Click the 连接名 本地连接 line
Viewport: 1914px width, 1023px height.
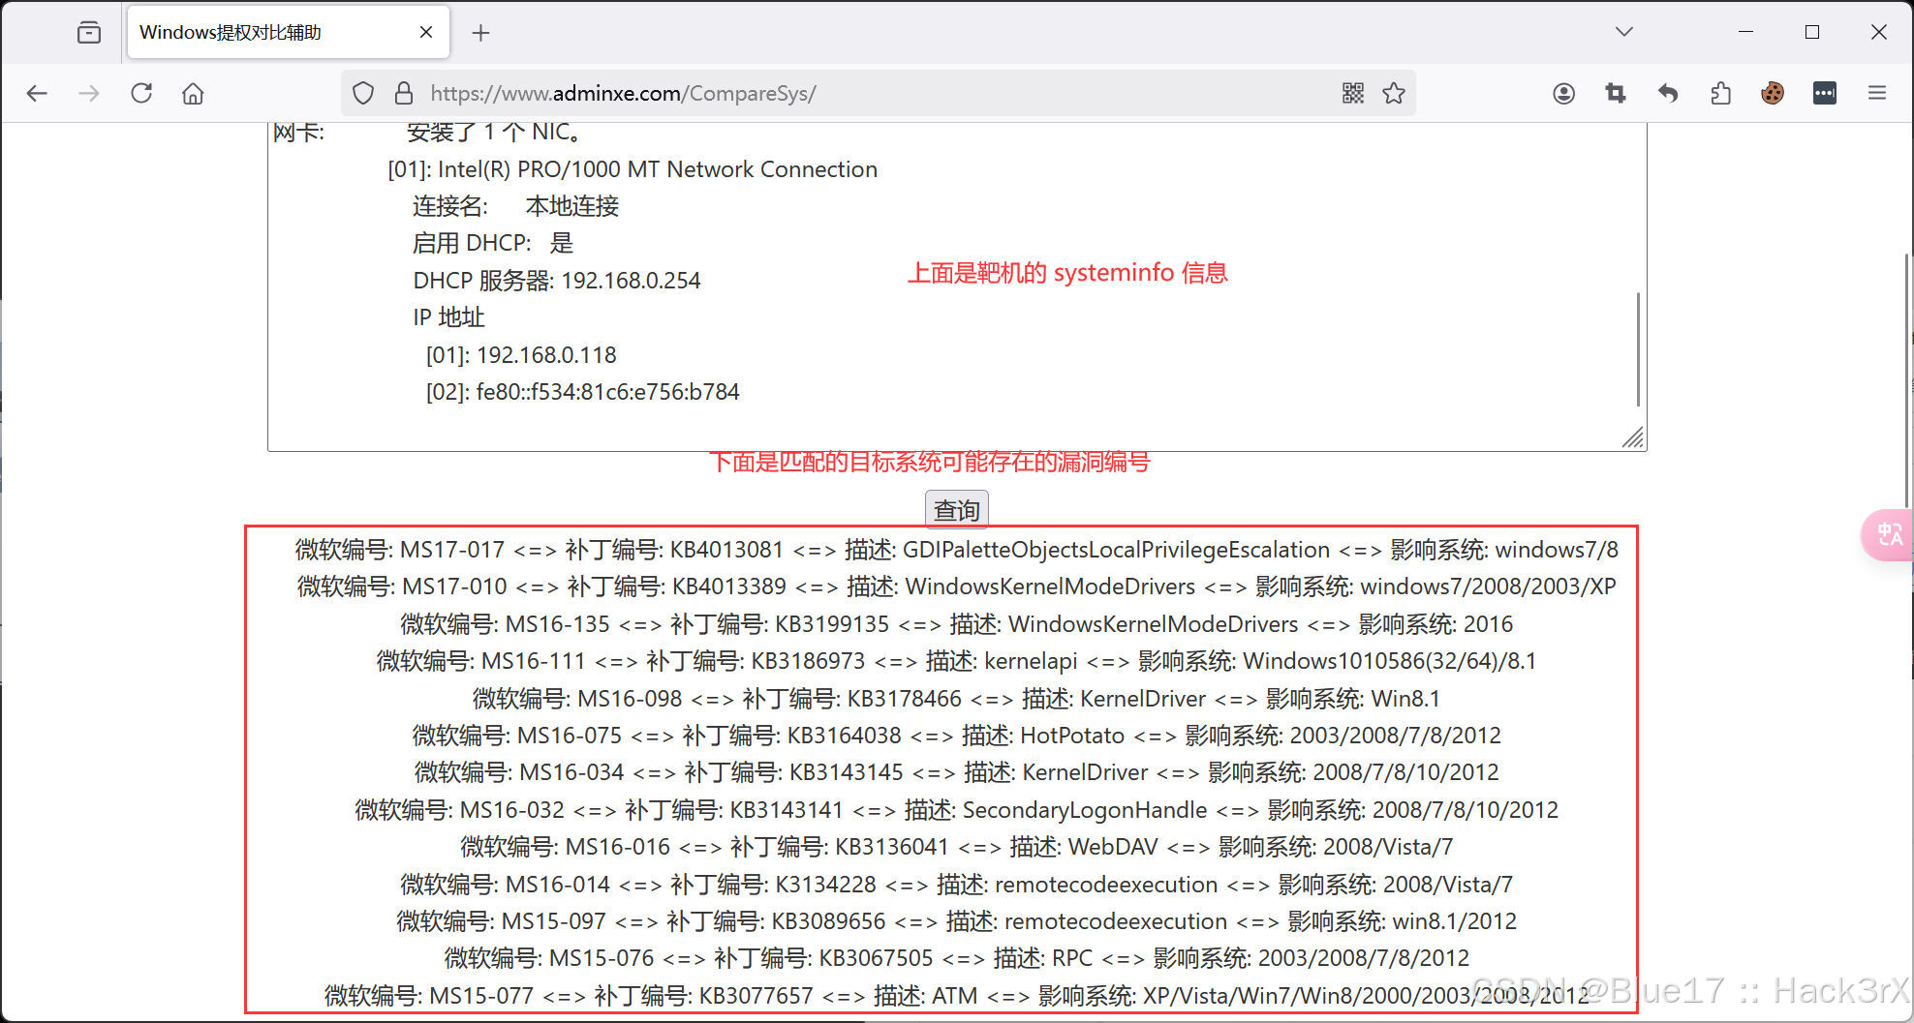[x=515, y=206]
